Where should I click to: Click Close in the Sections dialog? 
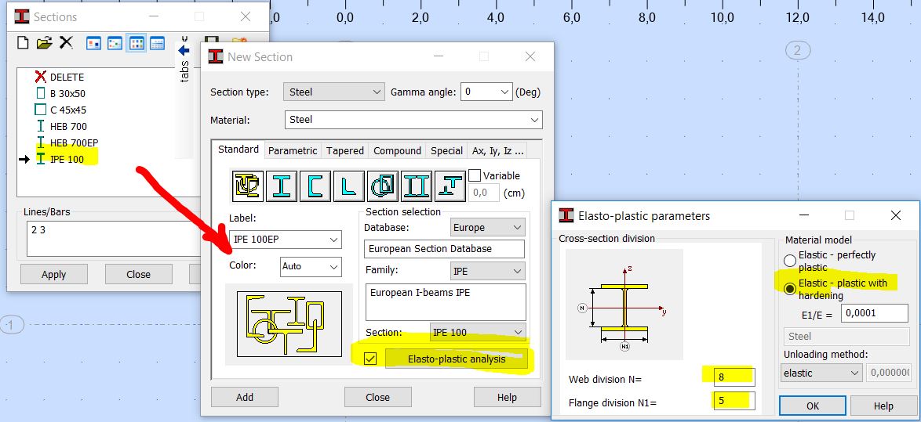(x=139, y=274)
